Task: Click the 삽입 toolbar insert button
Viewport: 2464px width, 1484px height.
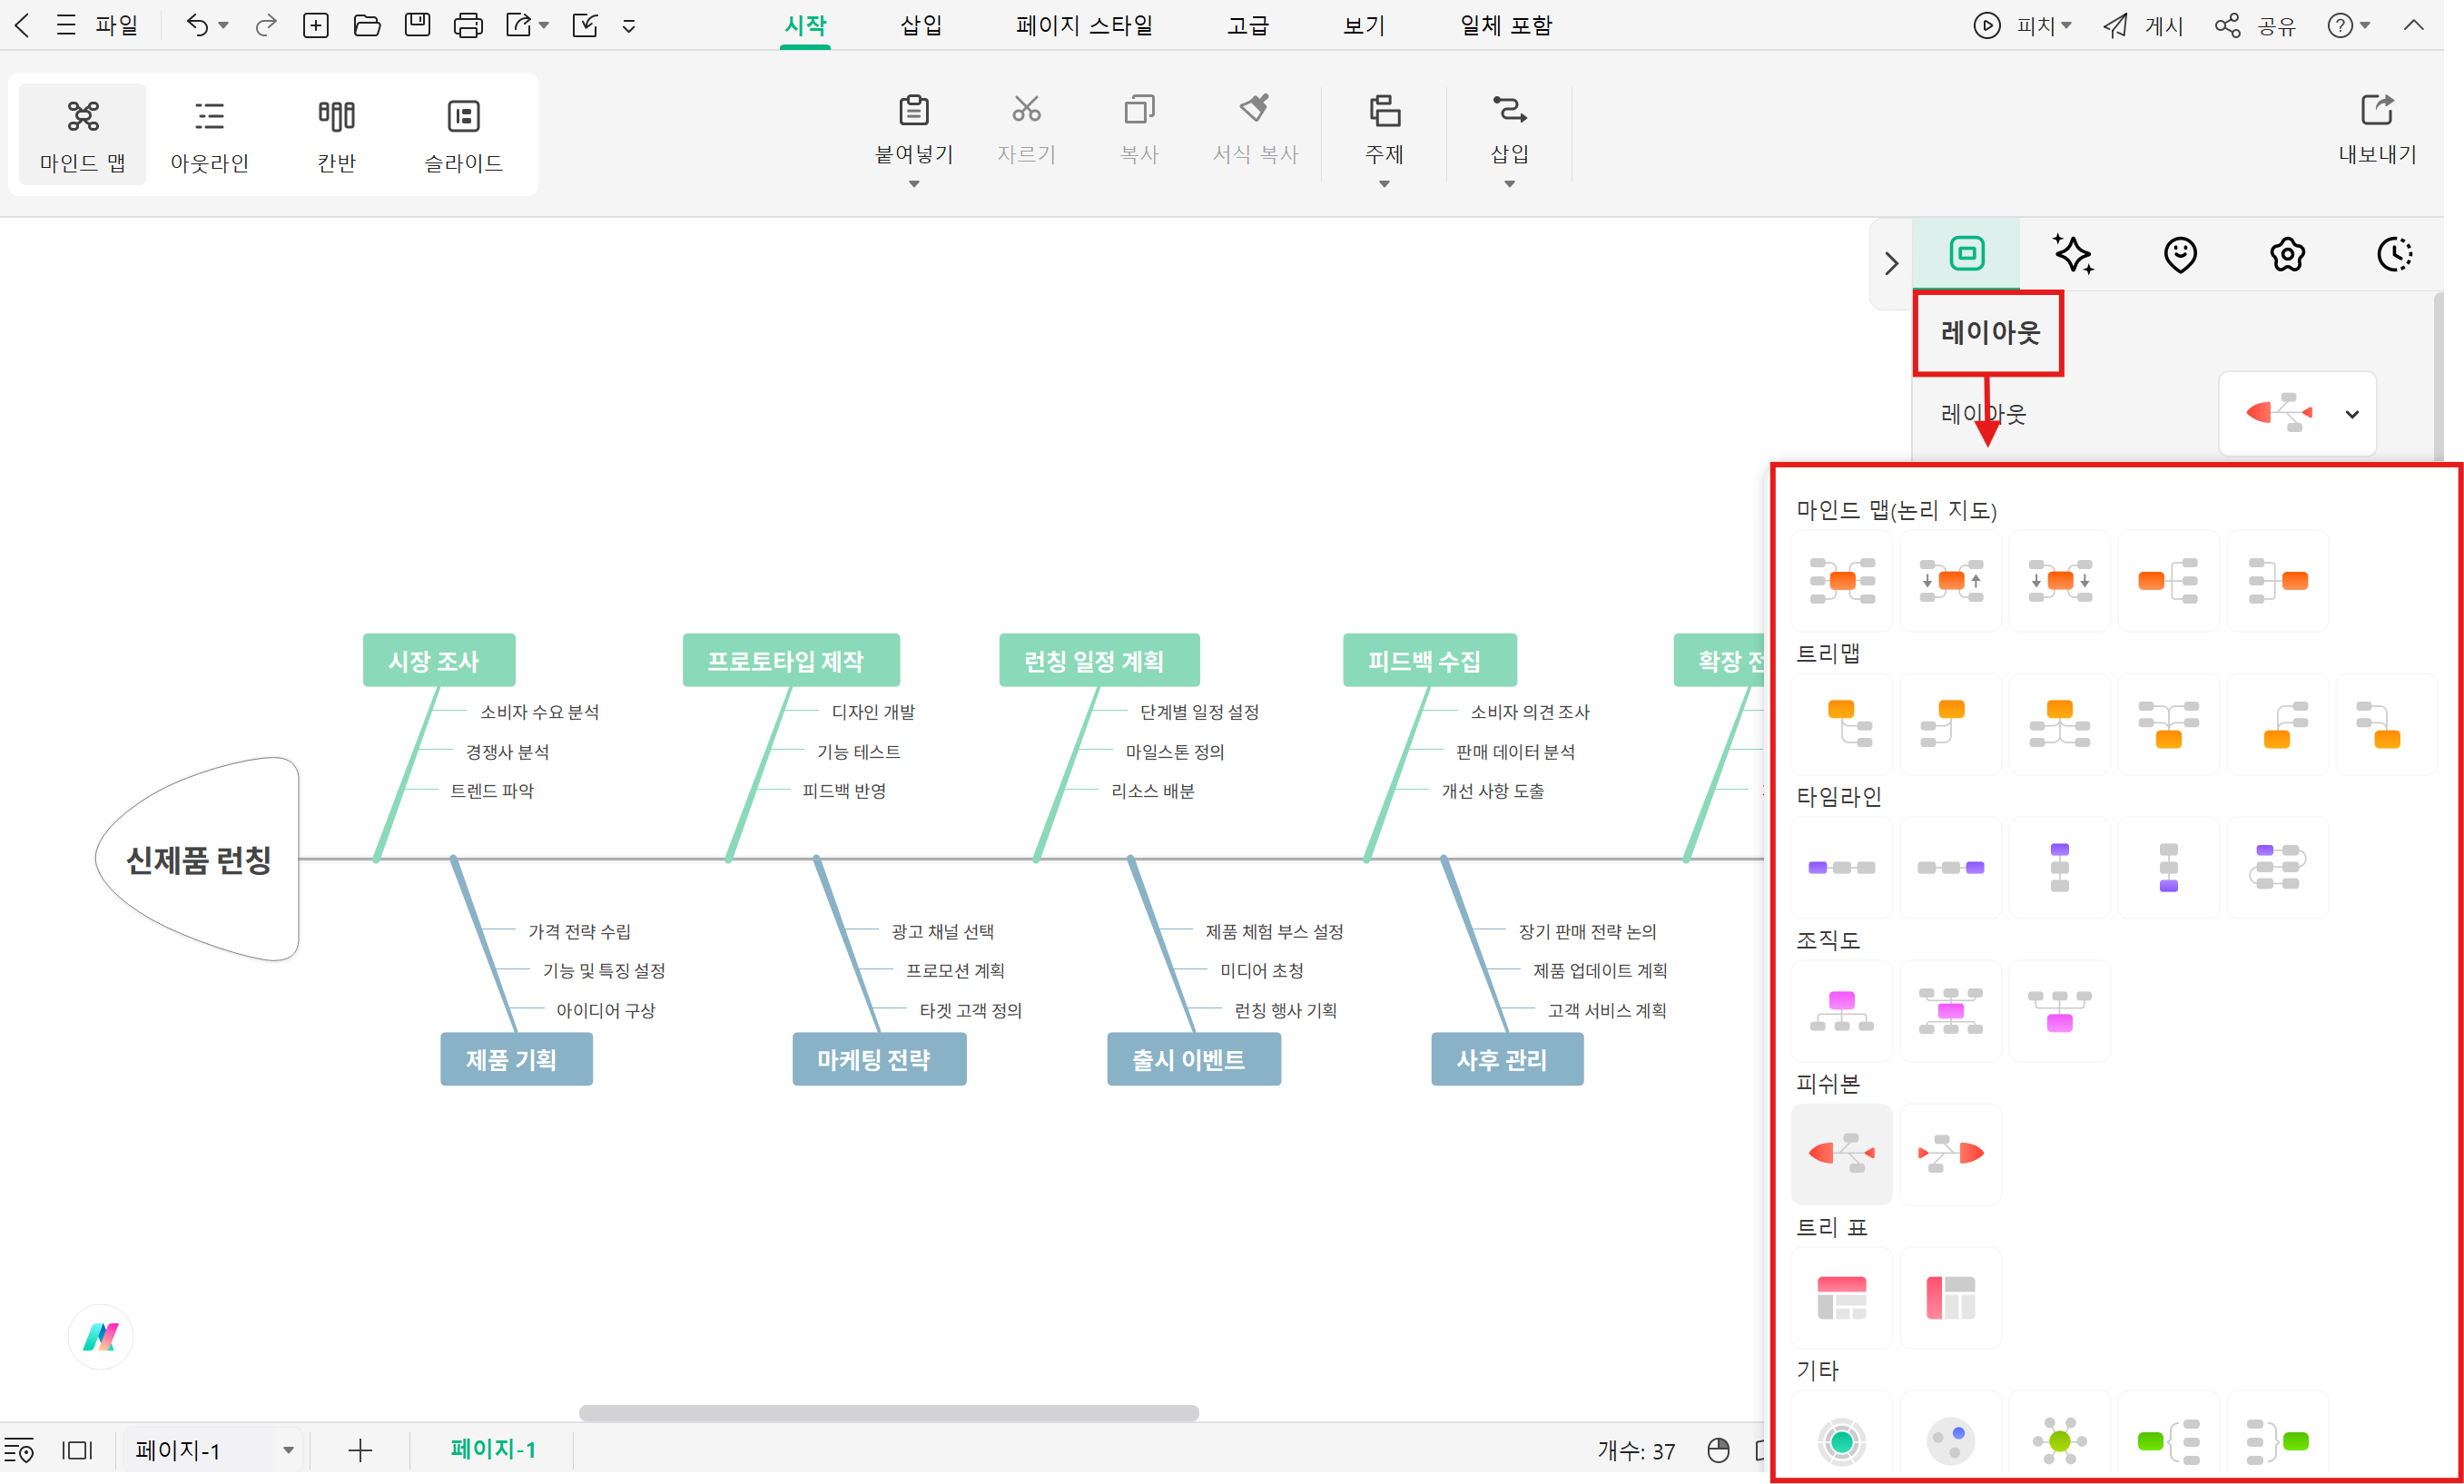Action: (x=1509, y=140)
